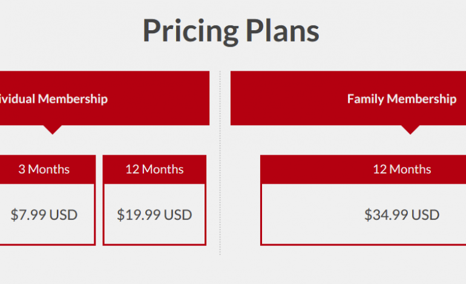Click the word "Family" in the red banner
Image resolution: width=466 pixels, height=284 pixels.
coord(366,98)
